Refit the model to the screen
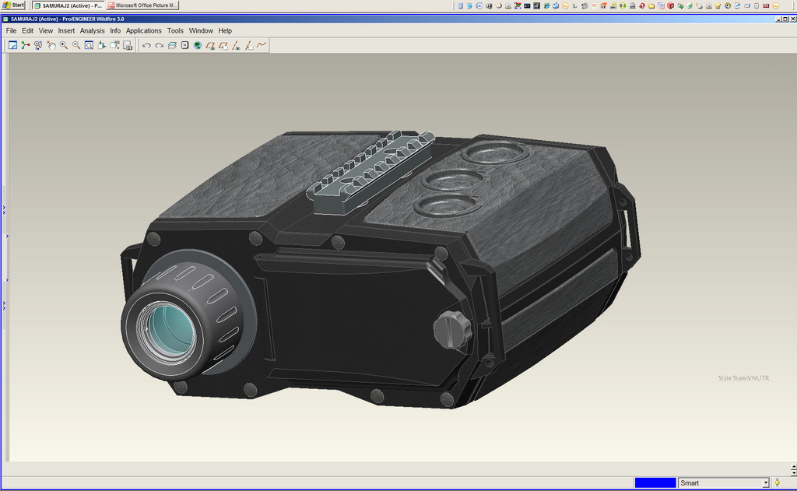The height and width of the screenshot is (491, 797). tap(89, 45)
